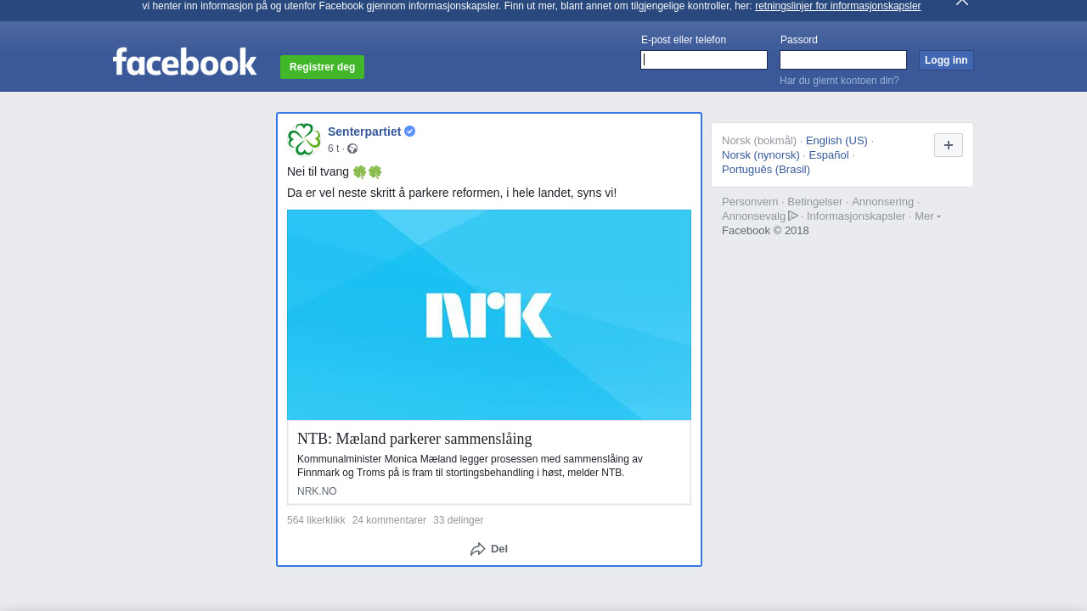This screenshot has width=1087, height=611.
Task: Switch language to English (US)
Action: [836, 141]
